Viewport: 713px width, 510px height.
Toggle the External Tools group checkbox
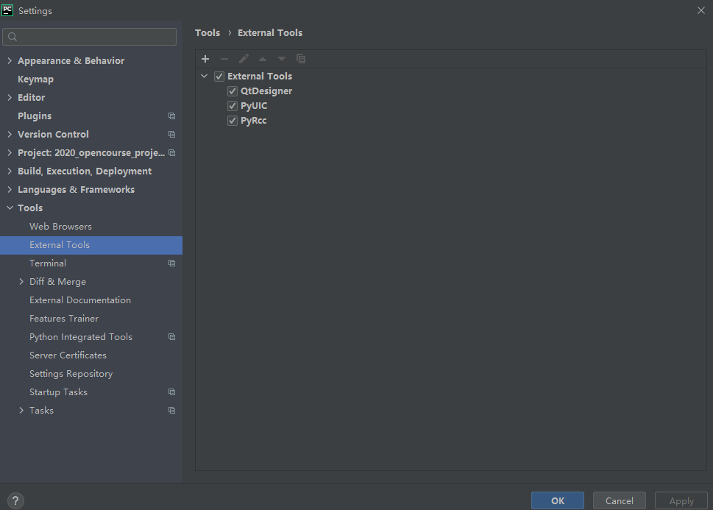[x=219, y=77]
